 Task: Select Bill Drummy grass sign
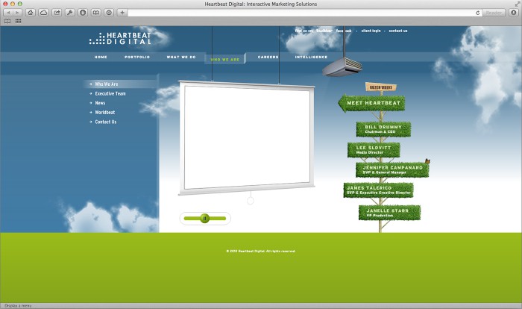tap(383, 129)
